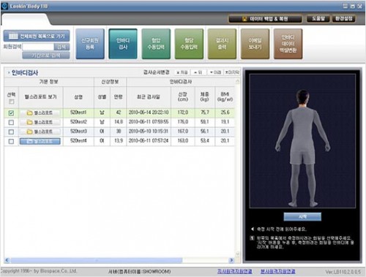The width and height of the screenshot is (366, 277).
Task: Open the 인바디 데이터 엑셀변환 tile
Action: pyautogui.click(x=288, y=44)
